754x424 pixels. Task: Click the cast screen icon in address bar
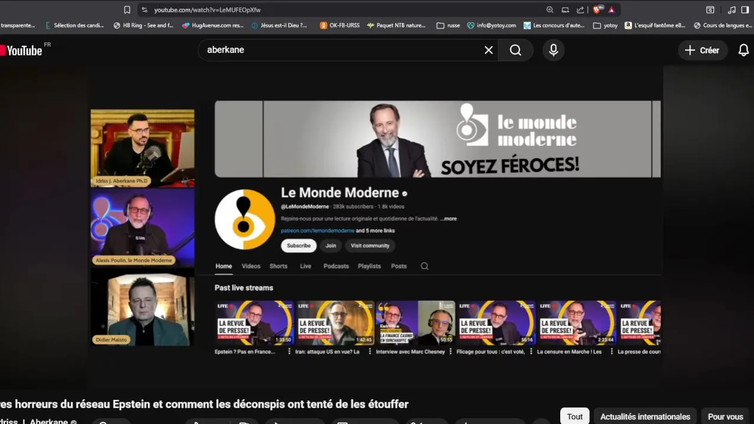point(565,9)
